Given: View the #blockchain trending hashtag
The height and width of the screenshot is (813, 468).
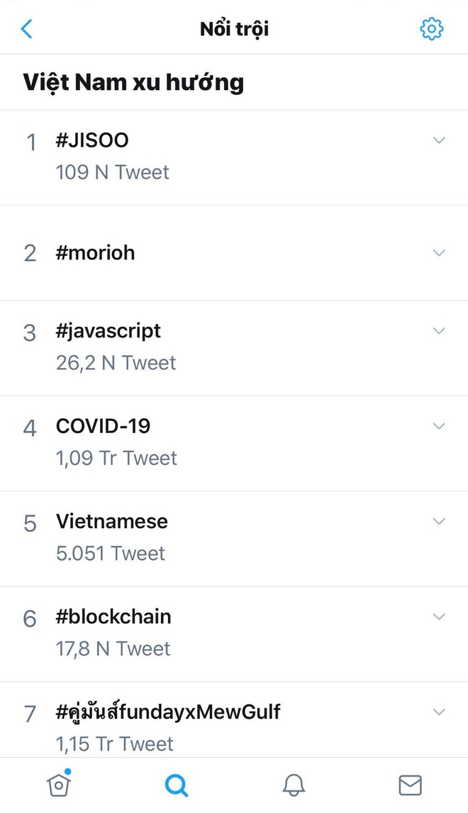Looking at the screenshot, I should tap(113, 617).
